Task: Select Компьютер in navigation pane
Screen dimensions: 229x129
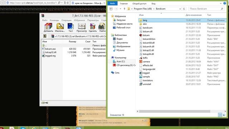Action: pyautogui.click(x=120, y=58)
